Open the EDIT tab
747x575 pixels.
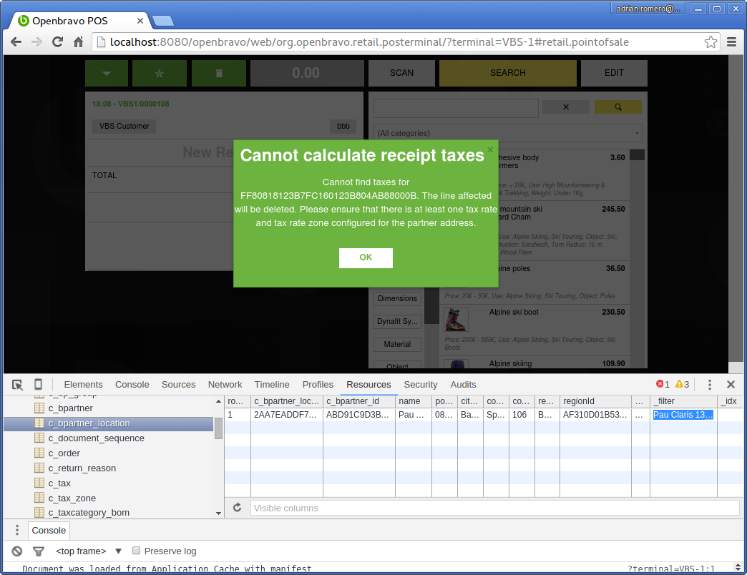click(x=614, y=73)
